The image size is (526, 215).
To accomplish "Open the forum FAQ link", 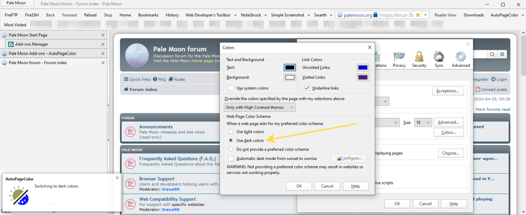I will point(159,79).
